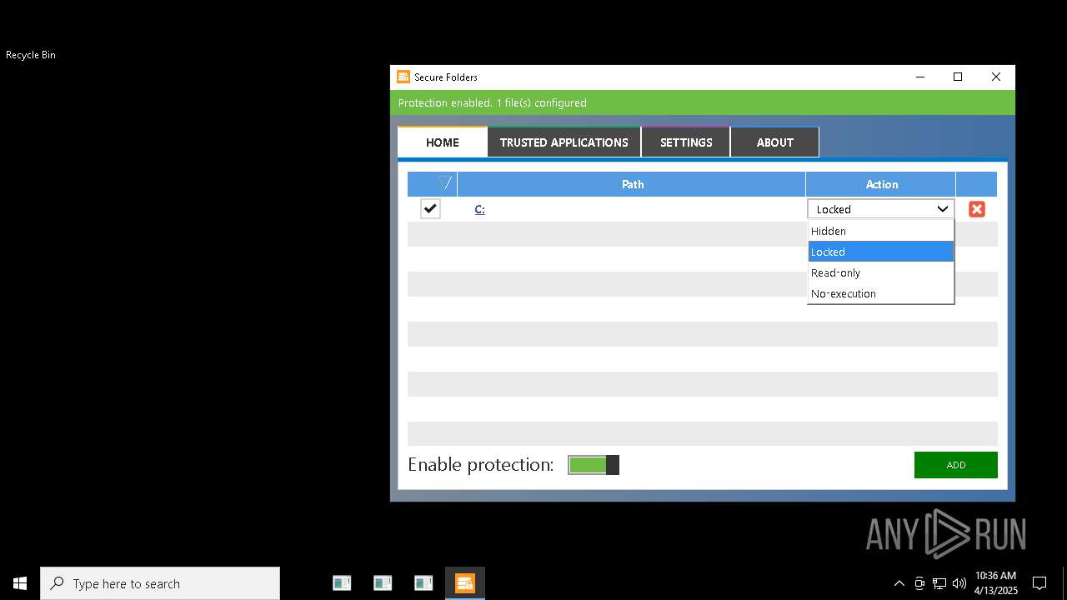Image resolution: width=1067 pixels, height=600 pixels.
Task: Choose No-execution from the Action list
Action: tap(881, 293)
